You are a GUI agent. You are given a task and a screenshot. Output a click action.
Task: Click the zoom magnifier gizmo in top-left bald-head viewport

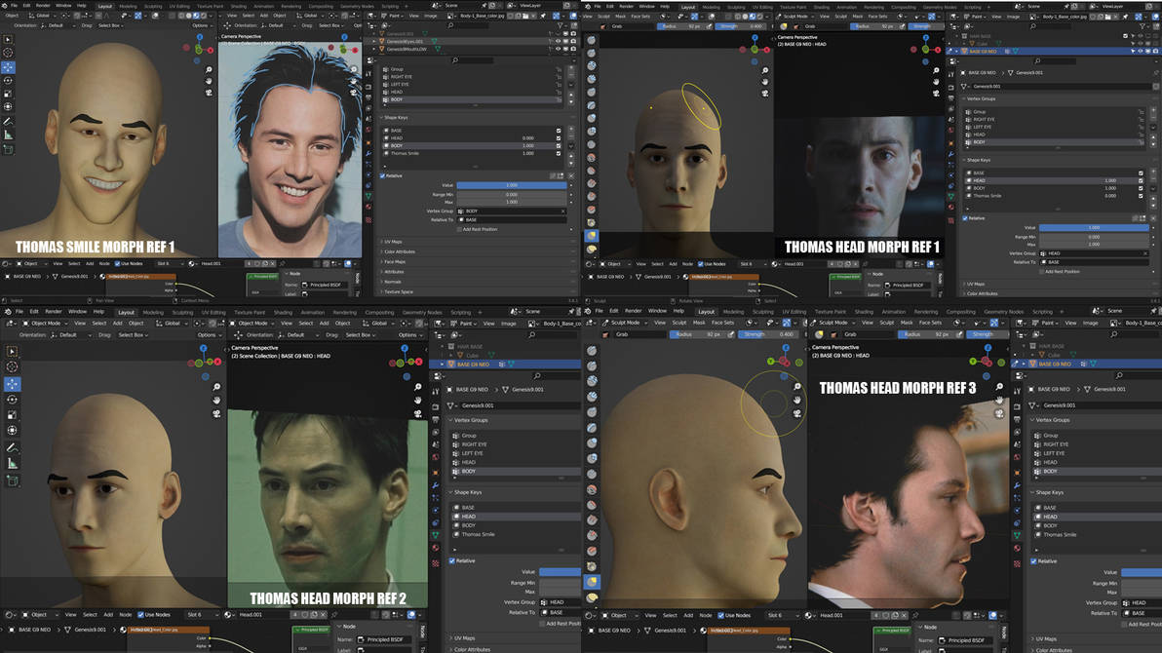(209, 70)
